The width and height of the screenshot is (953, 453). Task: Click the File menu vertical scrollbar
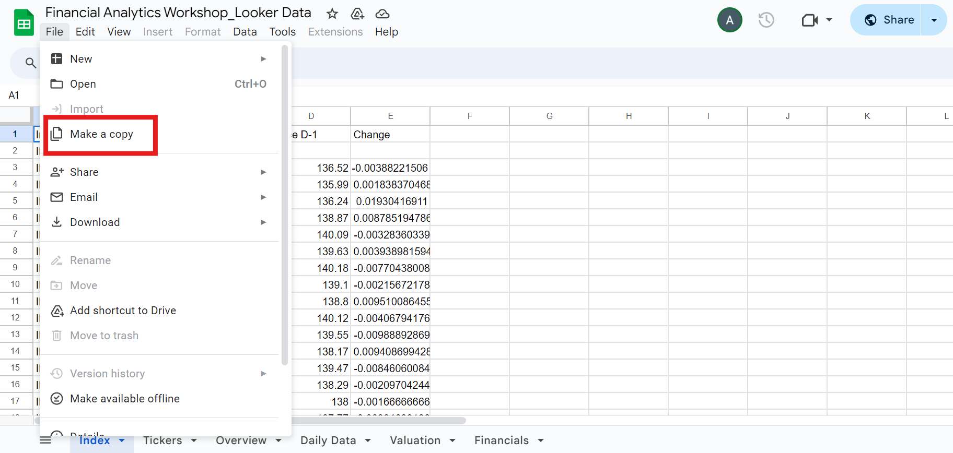[x=285, y=205]
